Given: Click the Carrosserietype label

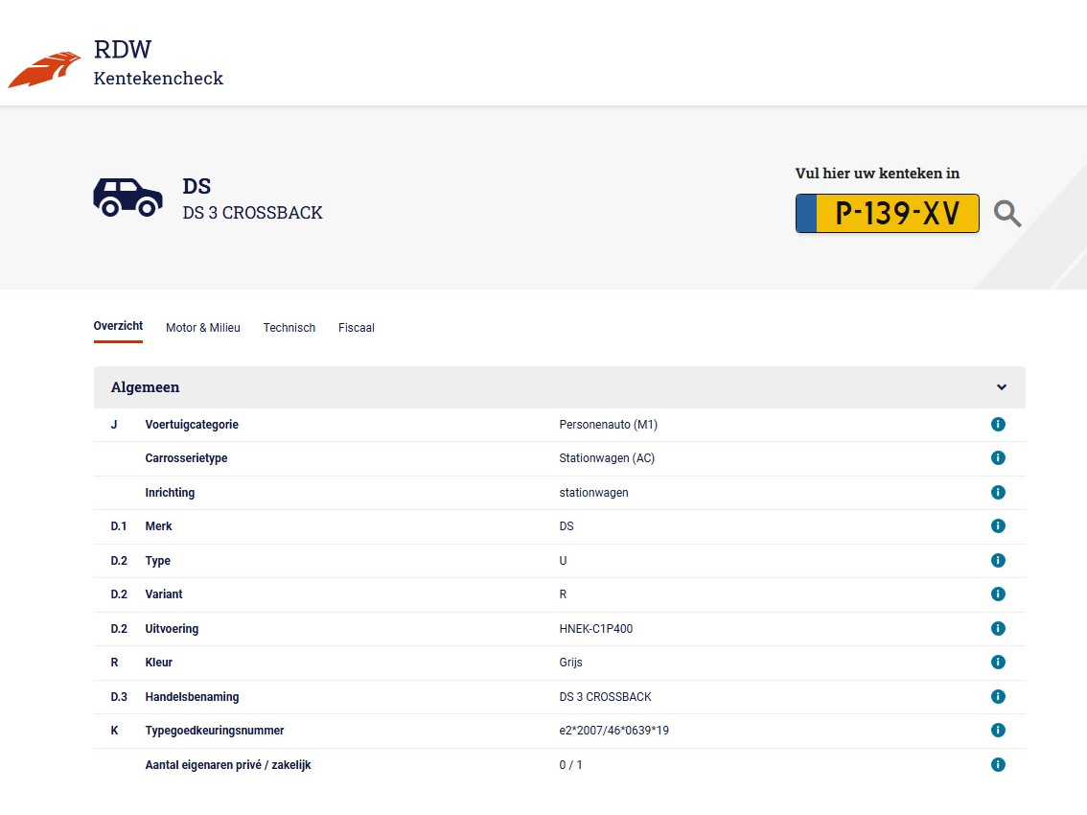Looking at the screenshot, I should coord(186,457).
